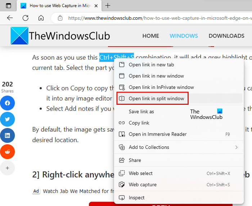Select Copy link
This screenshot has width=252, height=206.
[x=179, y=123]
